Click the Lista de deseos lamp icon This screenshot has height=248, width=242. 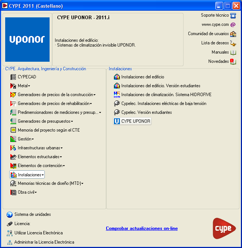click(x=233, y=43)
